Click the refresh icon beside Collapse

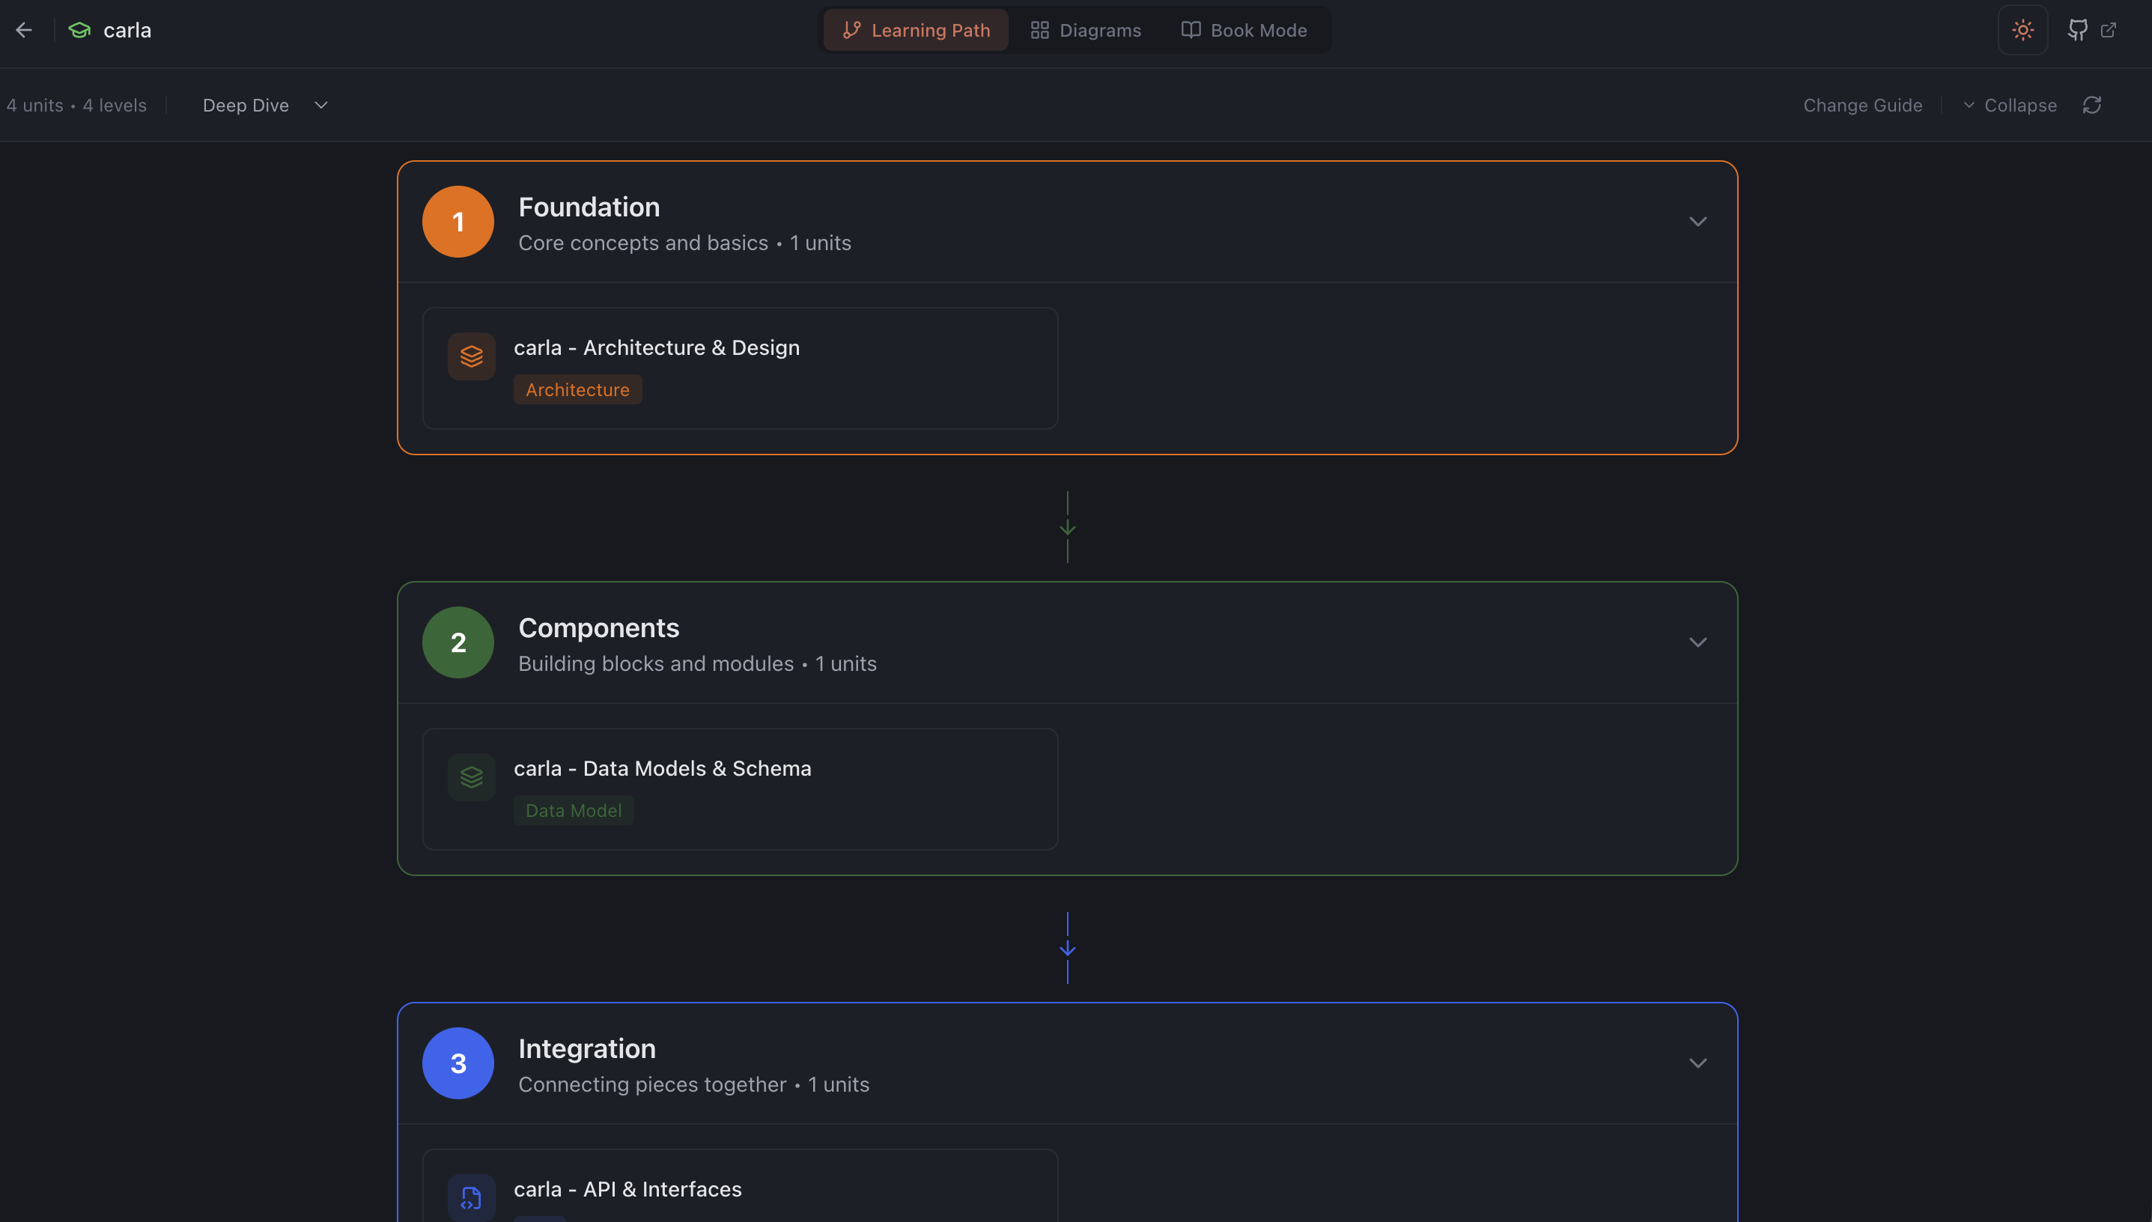click(x=2091, y=105)
